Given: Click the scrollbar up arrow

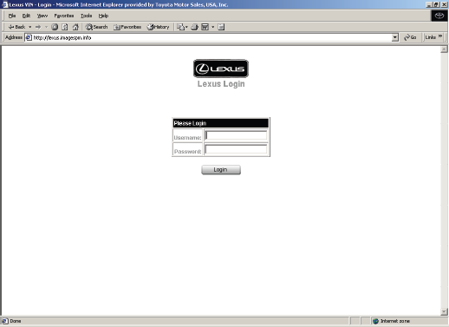Looking at the screenshot, I should pos(444,49).
